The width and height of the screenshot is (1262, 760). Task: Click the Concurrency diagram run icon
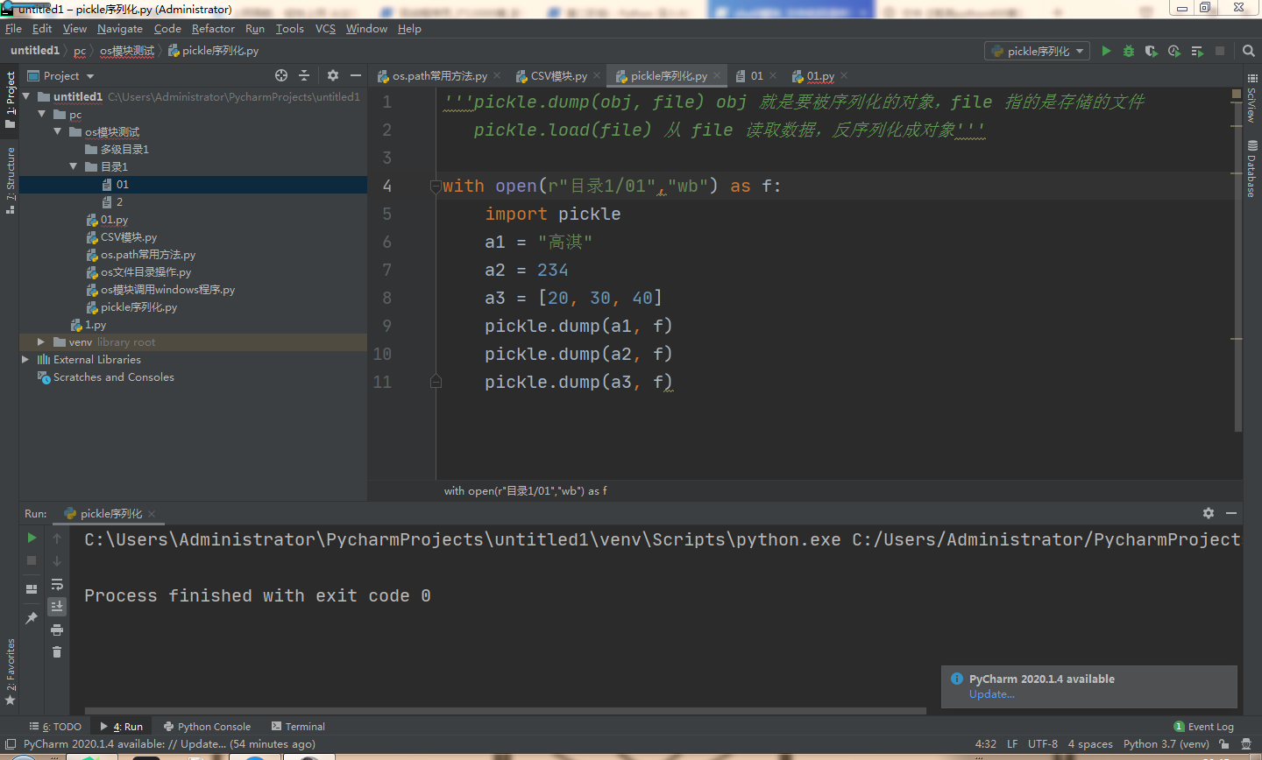(x=1197, y=51)
